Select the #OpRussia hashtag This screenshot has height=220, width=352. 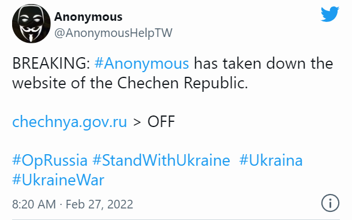tap(50, 161)
